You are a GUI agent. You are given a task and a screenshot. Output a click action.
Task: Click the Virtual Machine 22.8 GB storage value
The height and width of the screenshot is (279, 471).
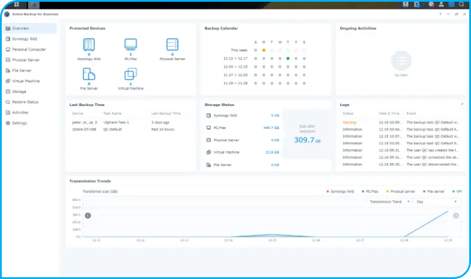272,152
